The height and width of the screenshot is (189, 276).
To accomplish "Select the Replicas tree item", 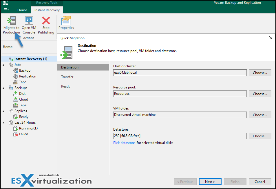I will click(x=21, y=111).
